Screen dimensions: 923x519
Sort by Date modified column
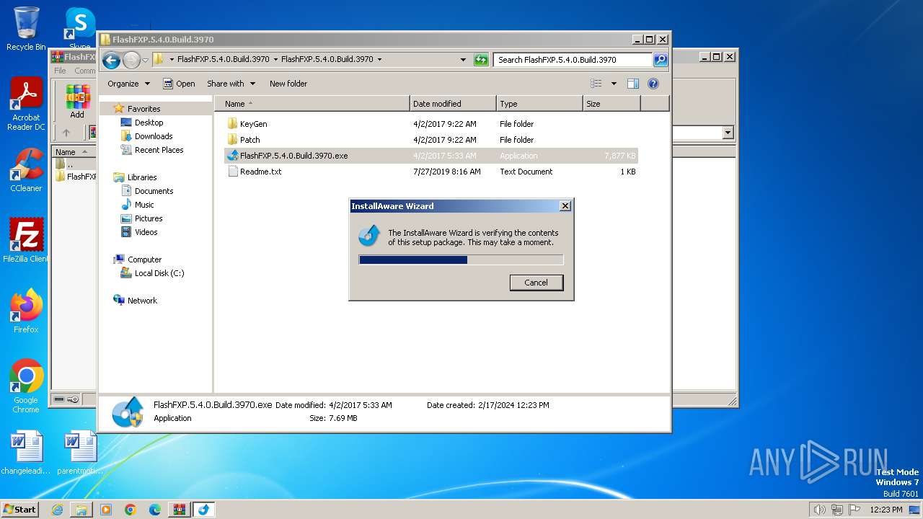tap(453, 104)
